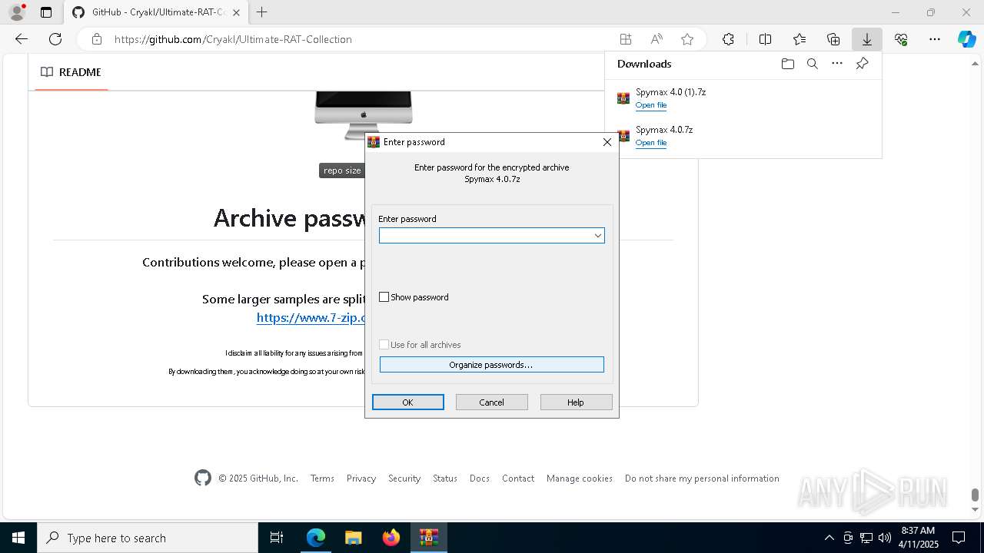This screenshot has width=984, height=553.
Task: Enable Show password checkbox
Action: 384,297
